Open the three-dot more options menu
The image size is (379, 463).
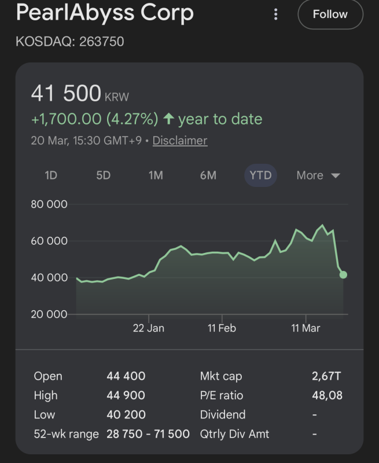tap(276, 14)
